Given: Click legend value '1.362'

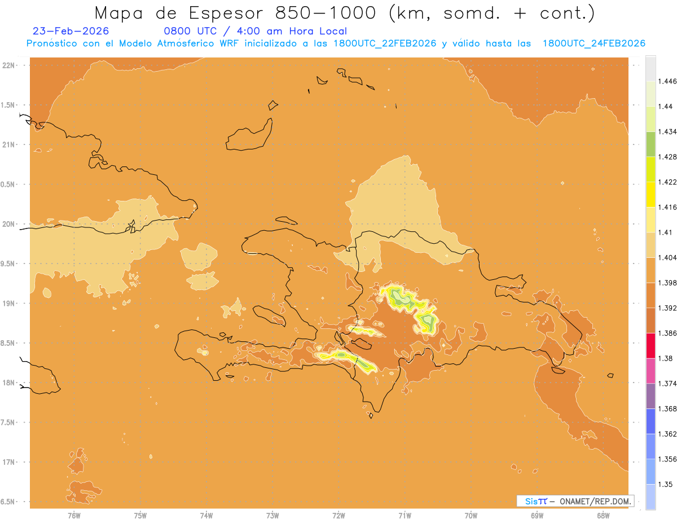Looking at the screenshot, I should click(667, 434).
